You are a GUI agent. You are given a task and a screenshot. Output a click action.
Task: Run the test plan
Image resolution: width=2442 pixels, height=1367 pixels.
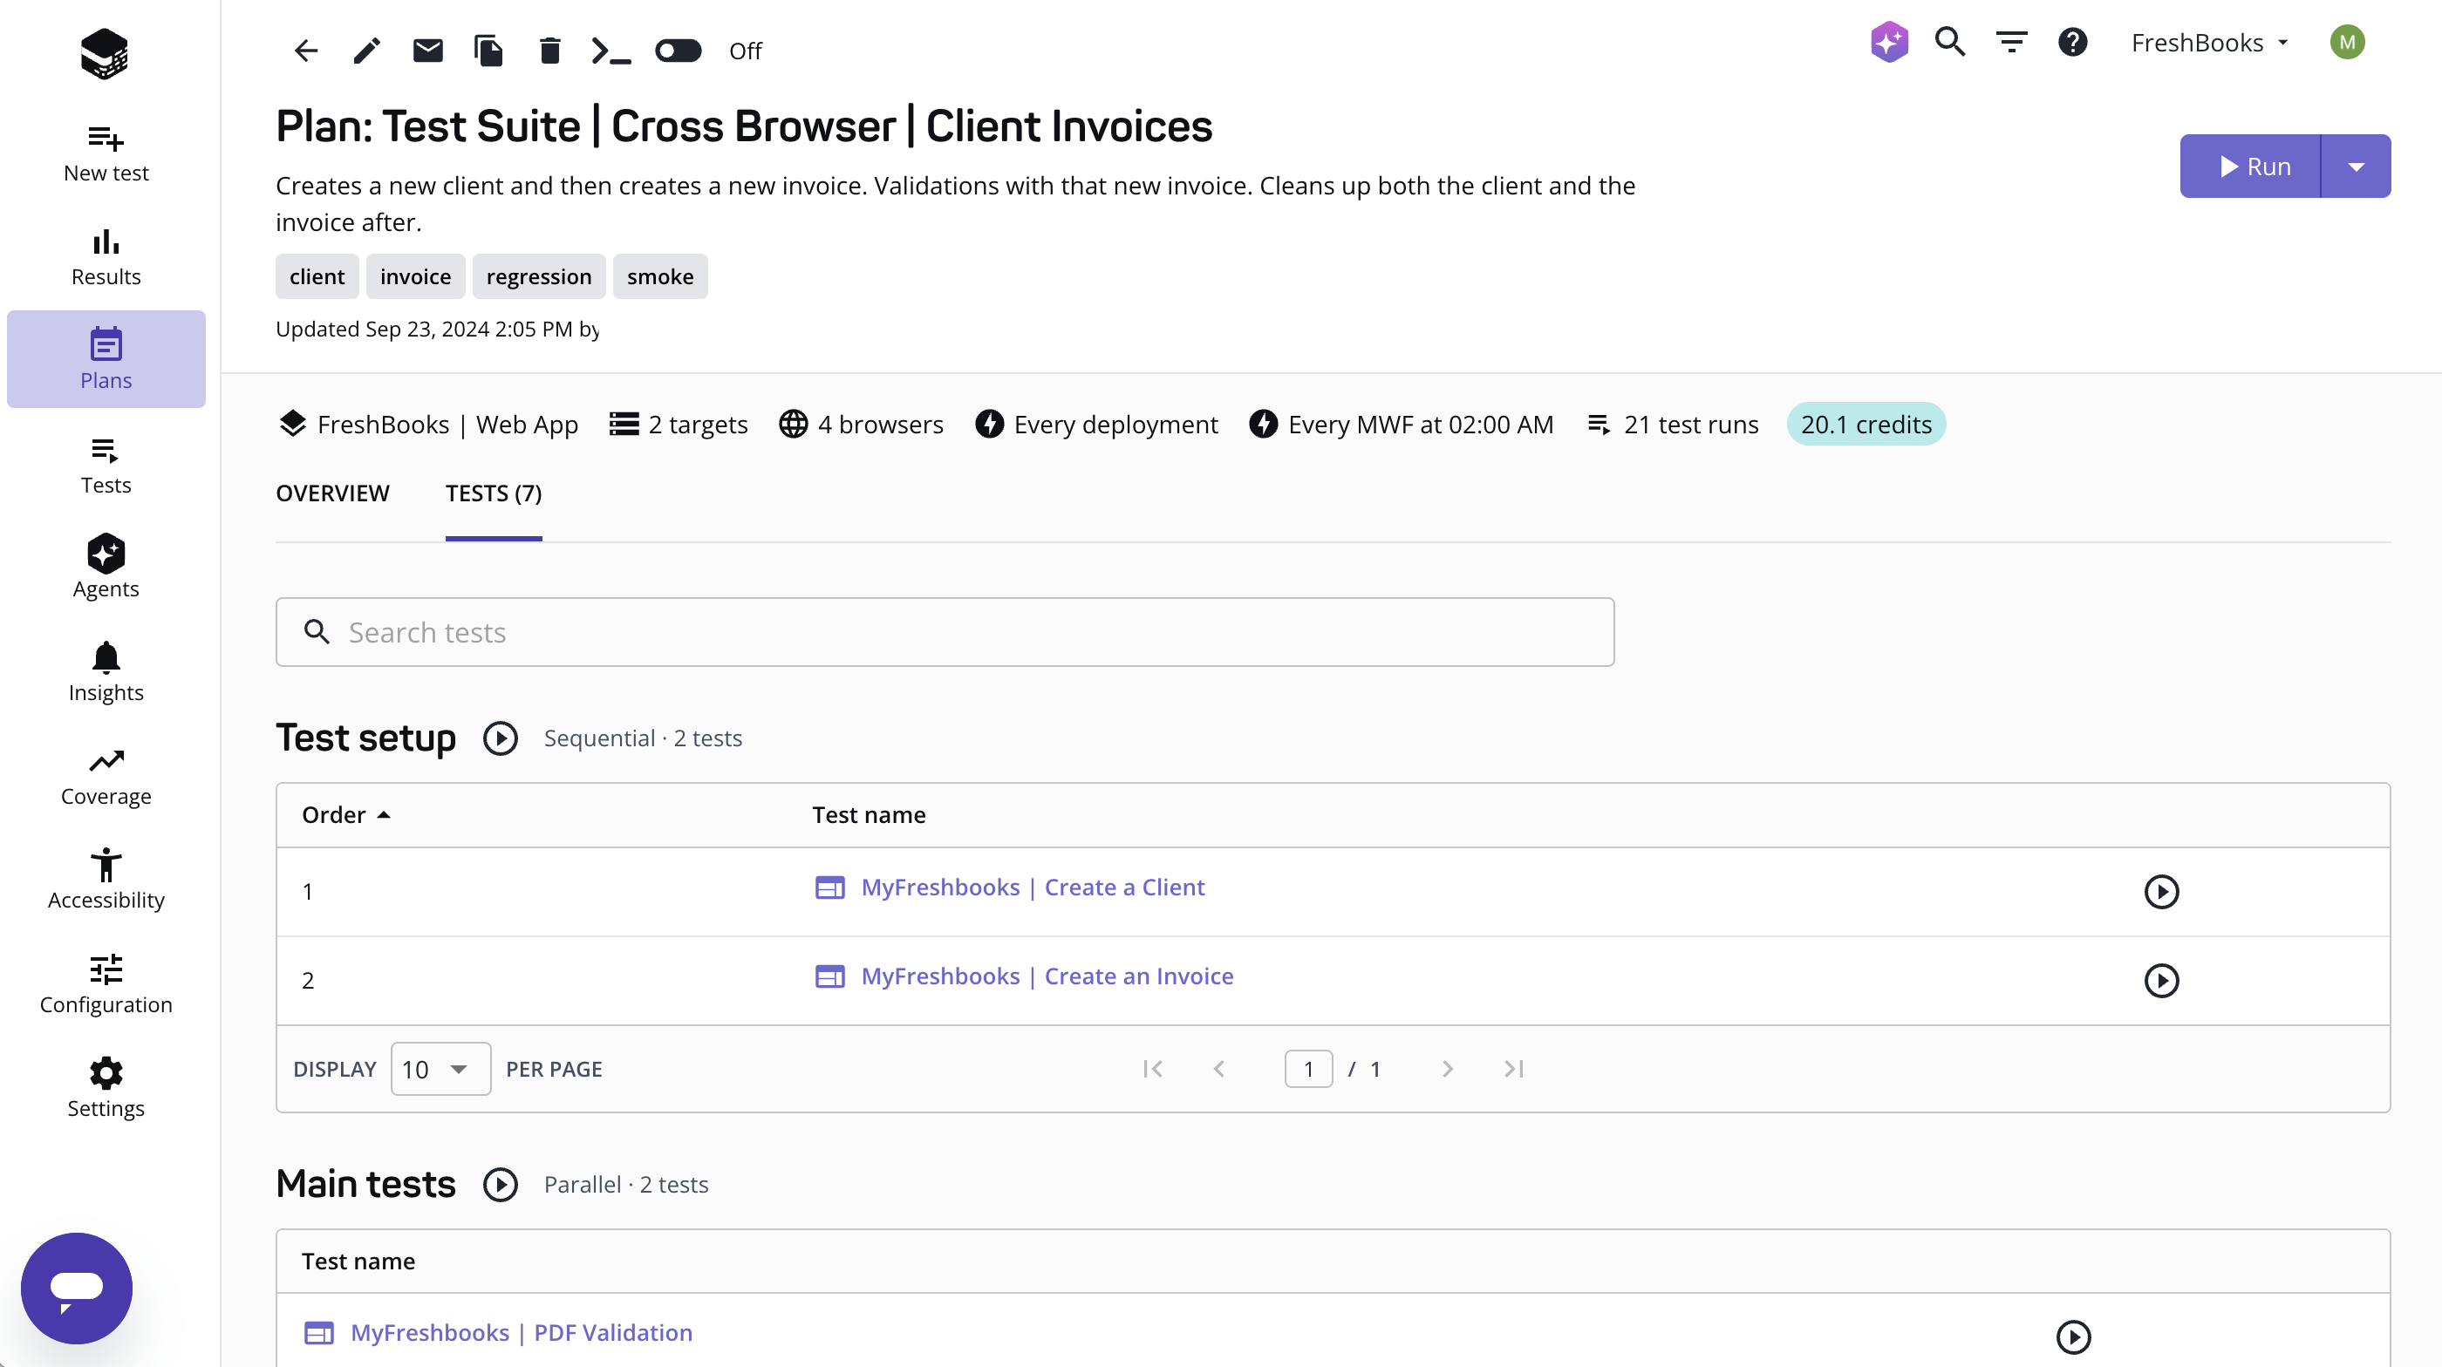(x=2250, y=167)
